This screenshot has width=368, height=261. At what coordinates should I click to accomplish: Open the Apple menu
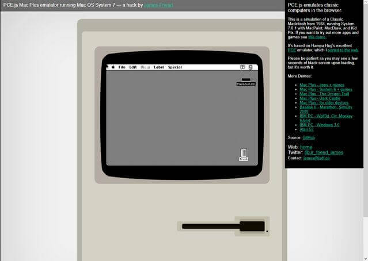[x=113, y=67]
